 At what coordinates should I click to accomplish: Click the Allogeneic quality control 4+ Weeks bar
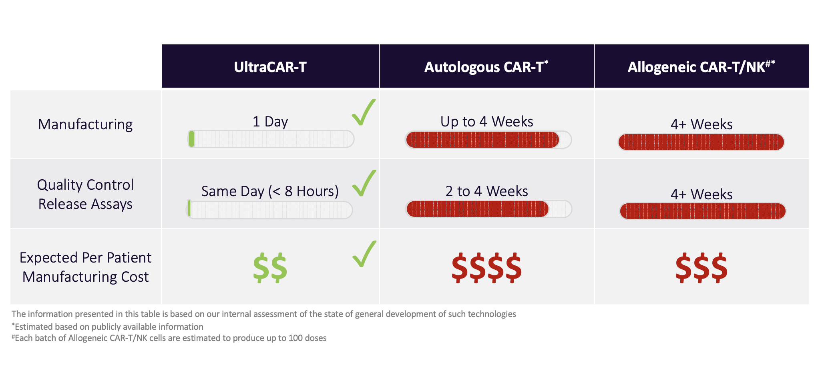click(x=703, y=211)
